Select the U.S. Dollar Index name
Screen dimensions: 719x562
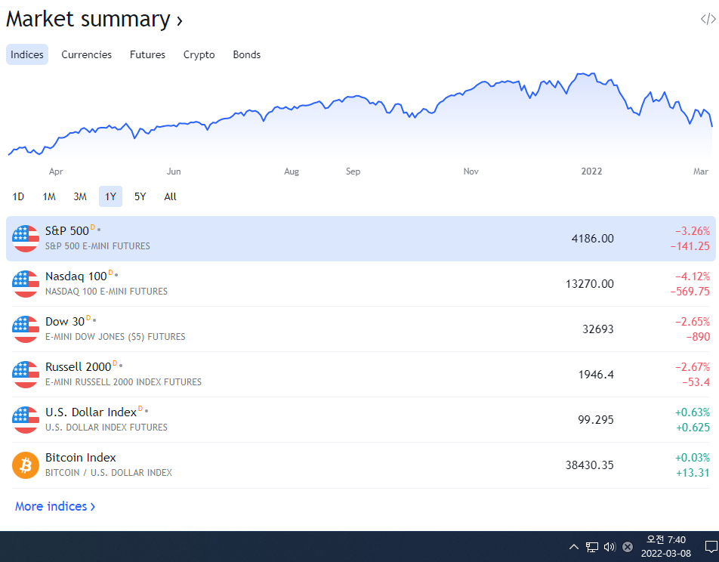click(91, 412)
